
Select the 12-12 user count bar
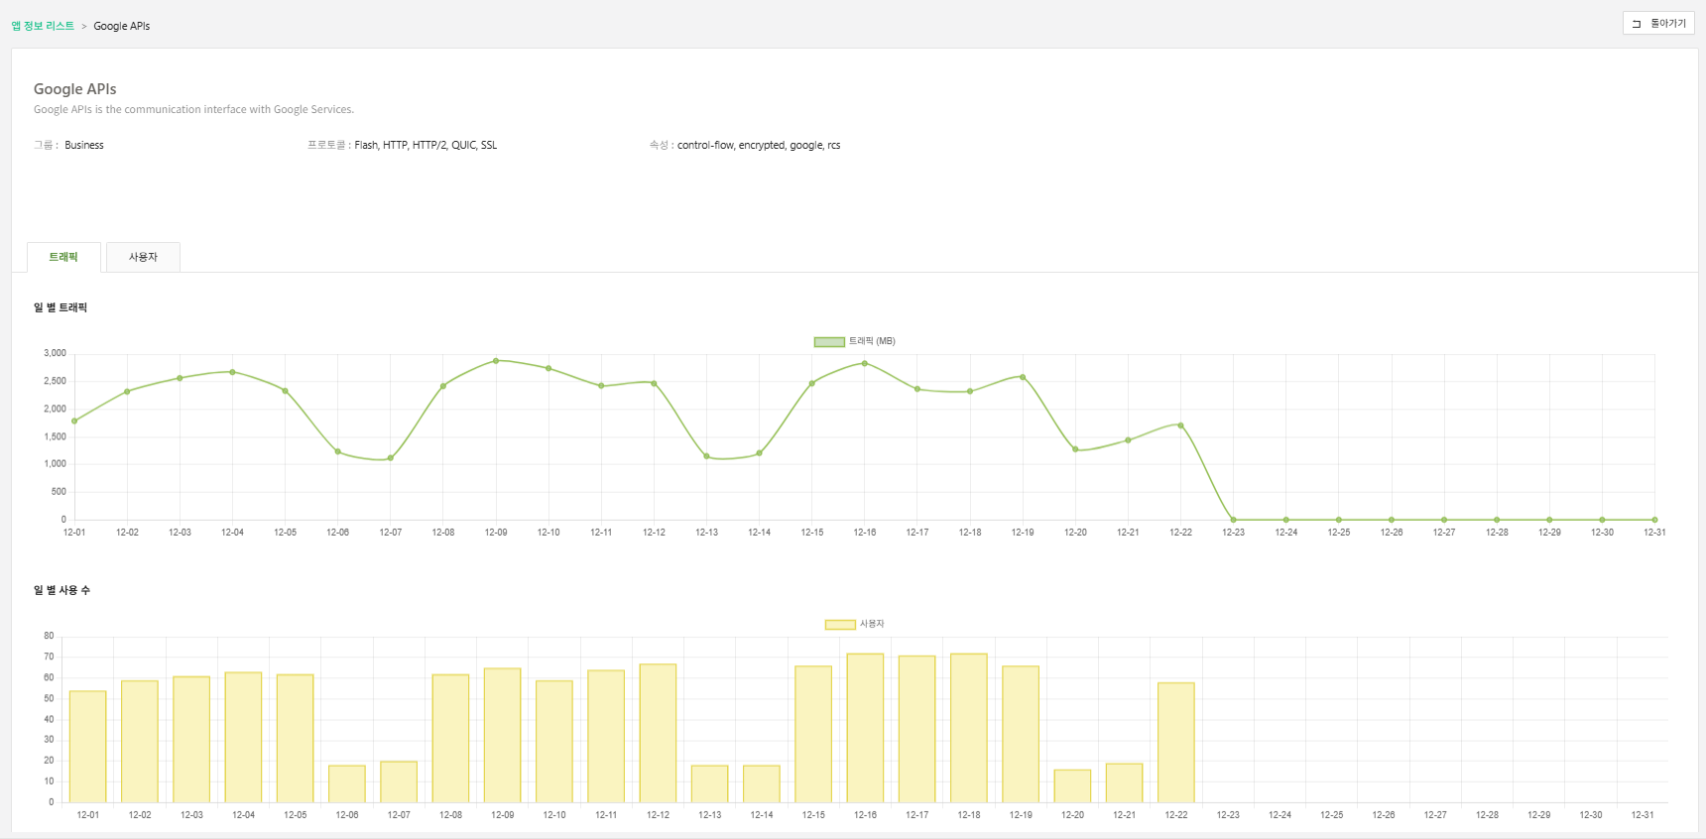[x=658, y=734]
